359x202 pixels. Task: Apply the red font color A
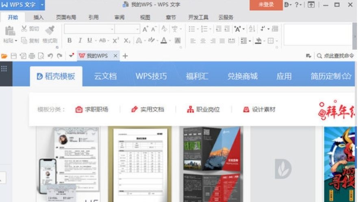pyautogui.click(x=164, y=41)
